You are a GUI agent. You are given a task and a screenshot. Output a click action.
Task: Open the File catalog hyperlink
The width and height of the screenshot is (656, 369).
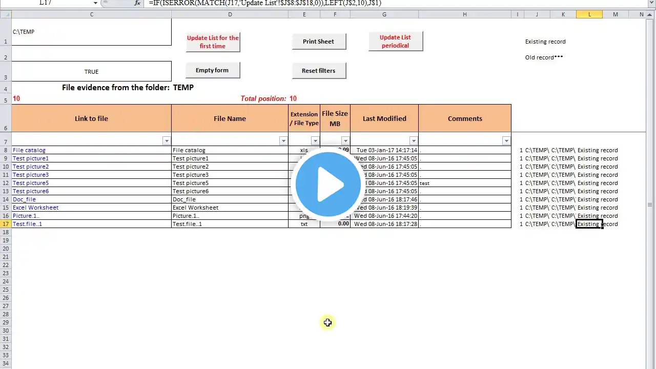coord(29,150)
